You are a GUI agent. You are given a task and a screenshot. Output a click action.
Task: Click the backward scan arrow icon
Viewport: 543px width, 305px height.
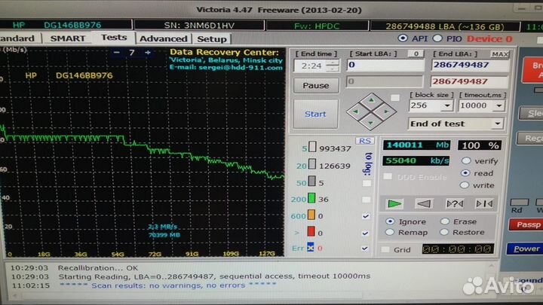click(425, 203)
